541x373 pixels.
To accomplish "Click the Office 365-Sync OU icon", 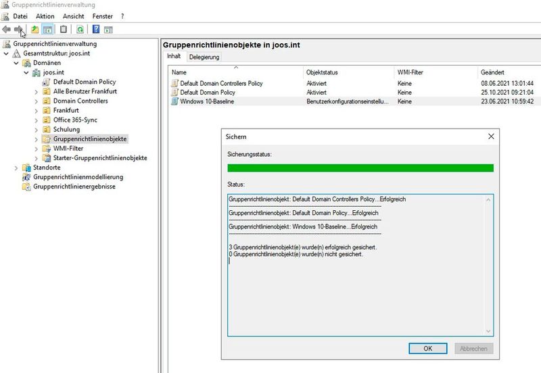I will [x=46, y=120].
